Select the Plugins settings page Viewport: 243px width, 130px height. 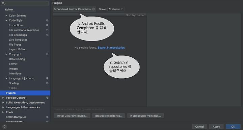tap(25, 93)
